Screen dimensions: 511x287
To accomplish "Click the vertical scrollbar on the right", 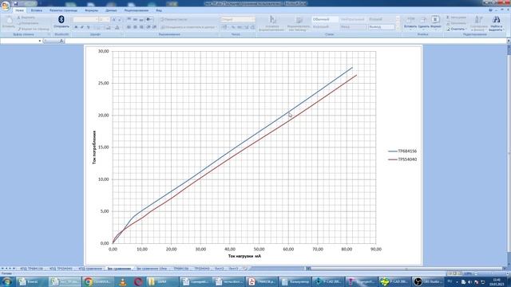I will coord(509,153).
